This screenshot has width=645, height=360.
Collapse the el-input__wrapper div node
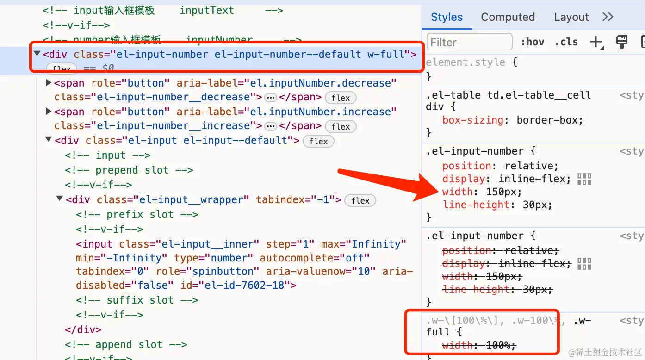(x=60, y=199)
